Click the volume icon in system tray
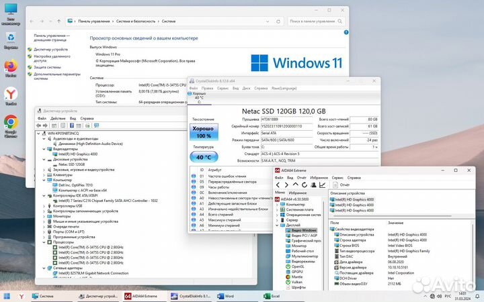The height and width of the screenshot is (302, 484). click(x=439, y=296)
